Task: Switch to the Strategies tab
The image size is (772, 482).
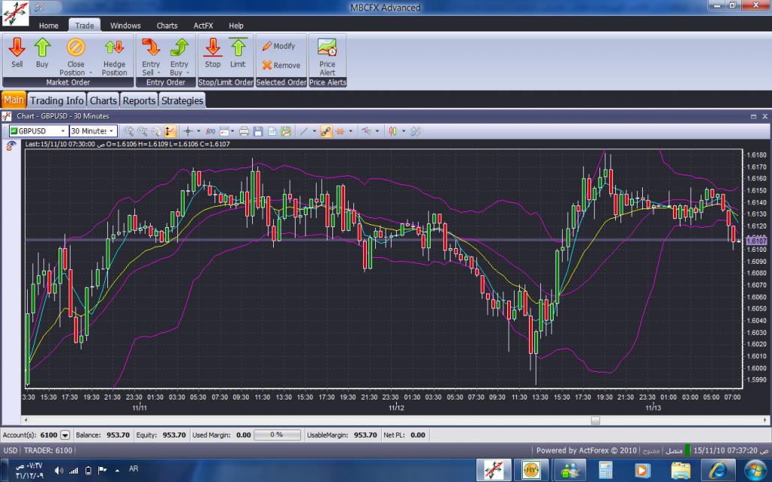Action: click(x=182, y=100)
